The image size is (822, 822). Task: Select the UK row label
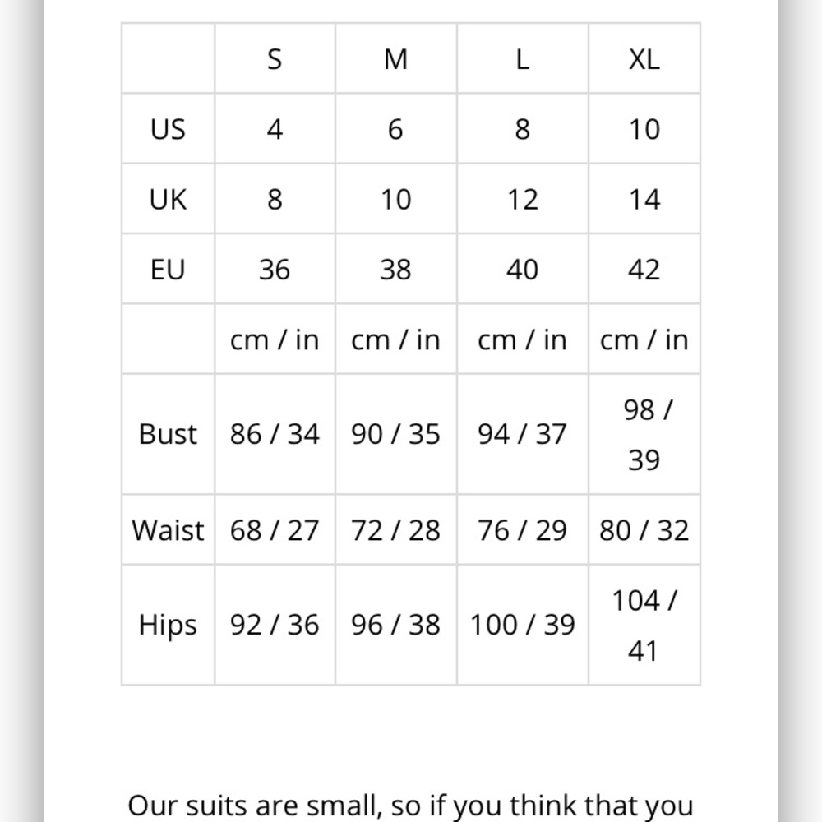tap(168, 199)
